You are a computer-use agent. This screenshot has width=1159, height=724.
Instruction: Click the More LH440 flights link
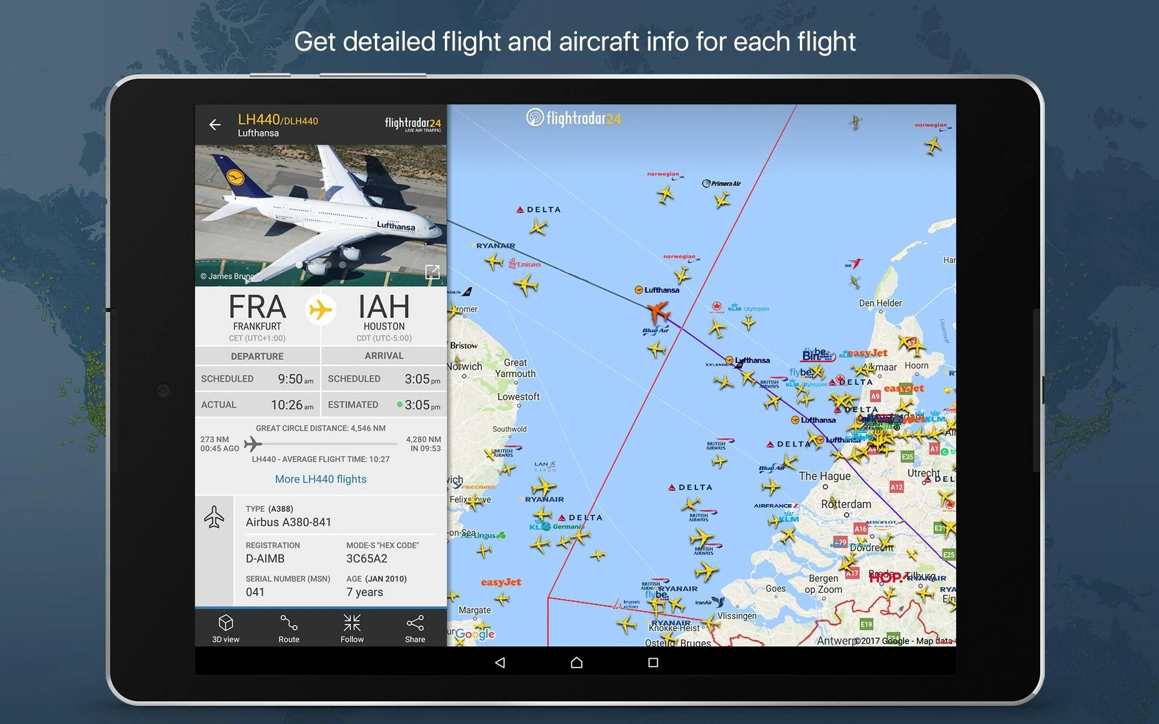pos(321,478)
